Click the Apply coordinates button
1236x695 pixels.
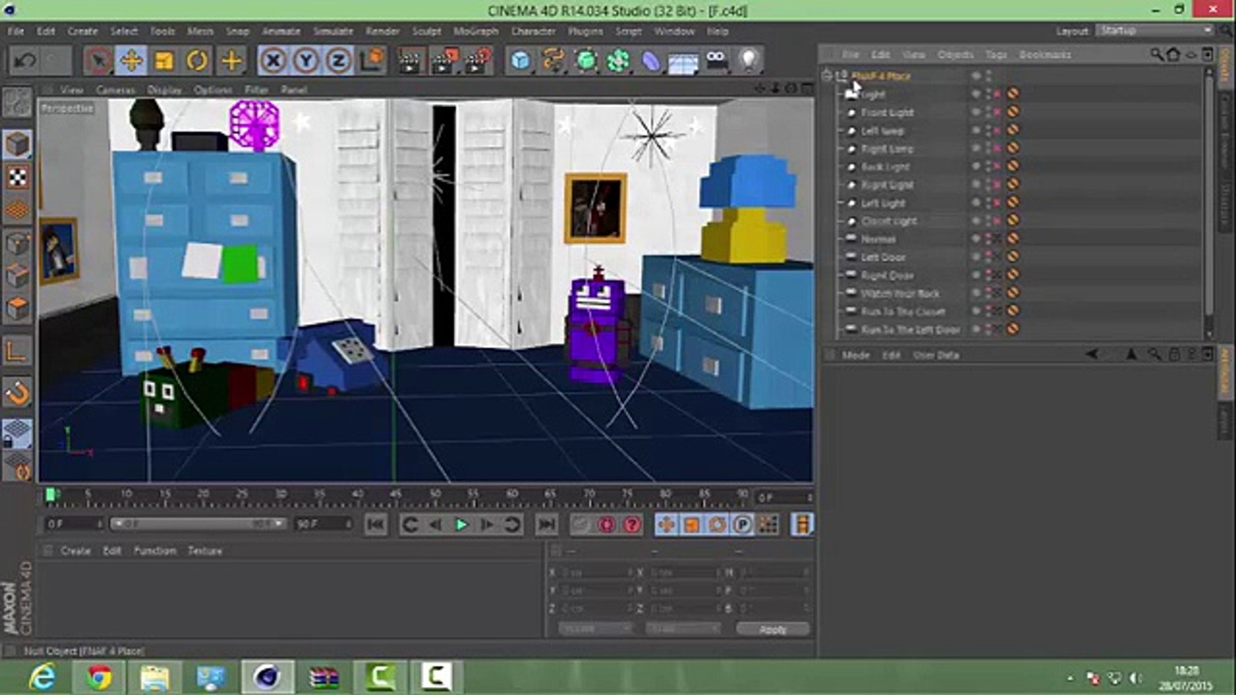click(772, 629)
